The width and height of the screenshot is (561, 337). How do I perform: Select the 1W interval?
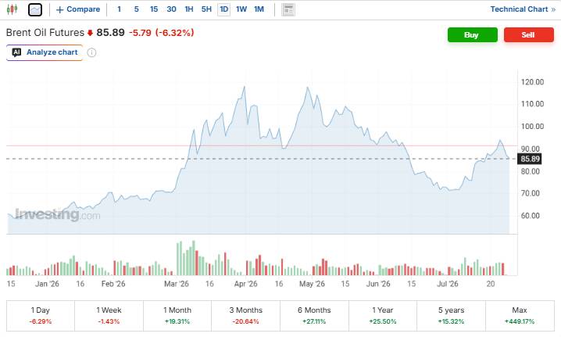point(241,9)
